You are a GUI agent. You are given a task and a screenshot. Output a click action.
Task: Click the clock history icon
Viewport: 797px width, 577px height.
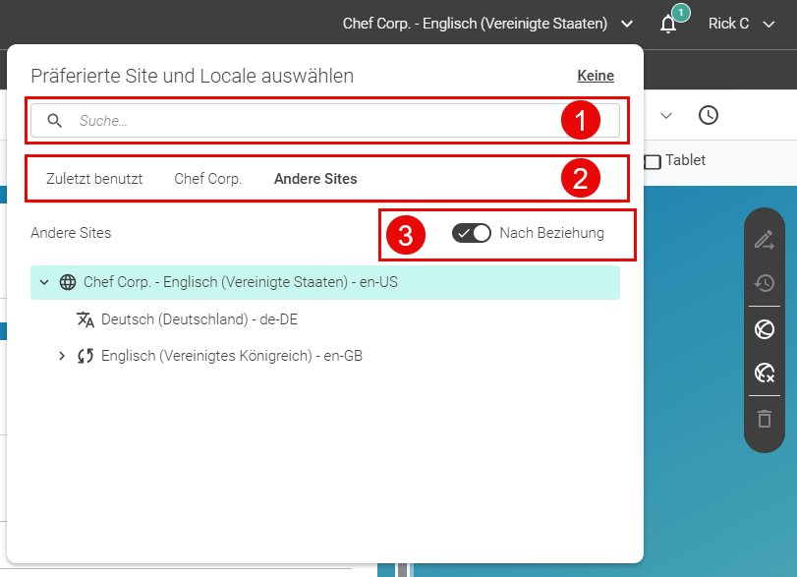pyautogui.click(x=708, y=115)
